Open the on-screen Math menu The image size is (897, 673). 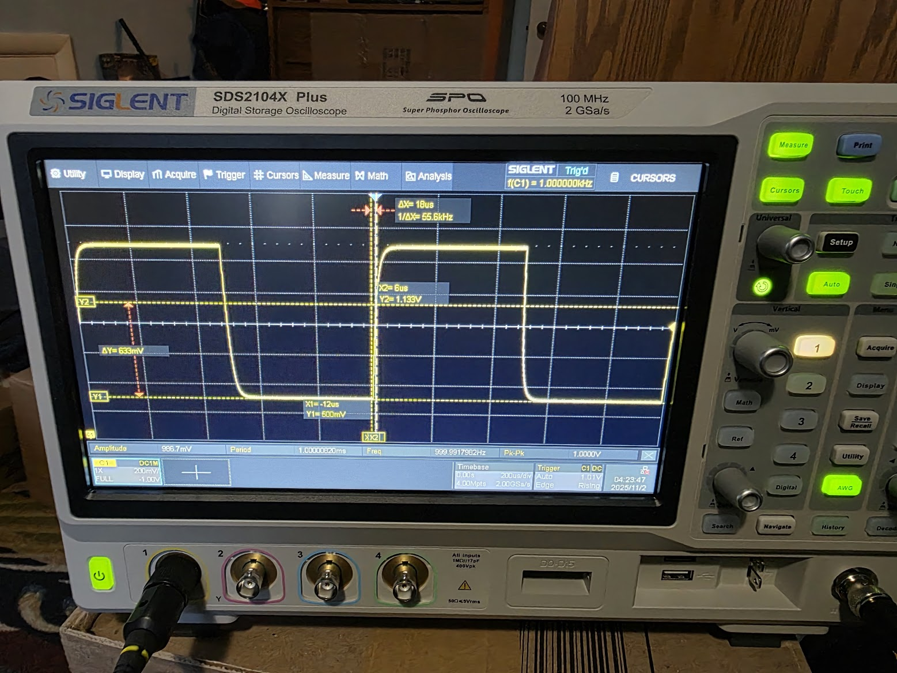372,176
